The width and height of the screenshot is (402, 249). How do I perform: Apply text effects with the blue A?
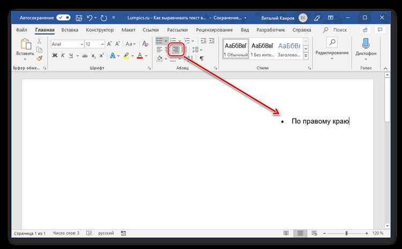[x=113, y=56]
